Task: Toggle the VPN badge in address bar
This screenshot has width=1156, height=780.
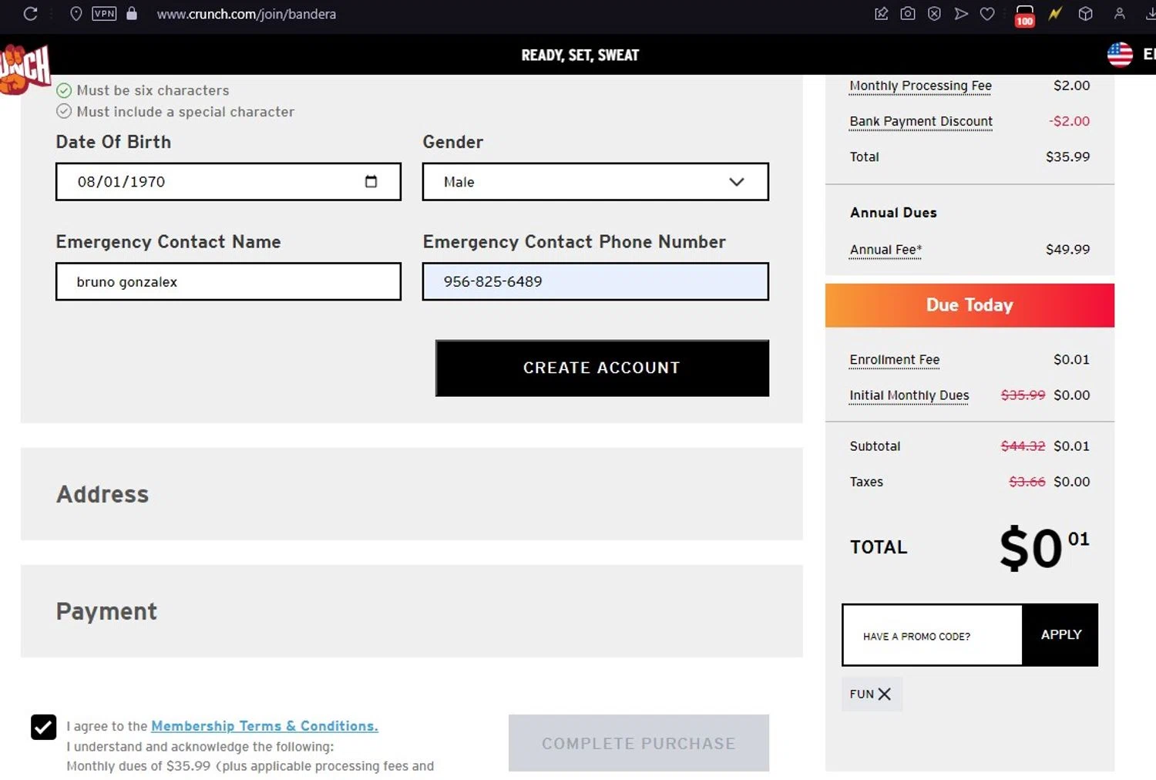Action: coord(104,14)
